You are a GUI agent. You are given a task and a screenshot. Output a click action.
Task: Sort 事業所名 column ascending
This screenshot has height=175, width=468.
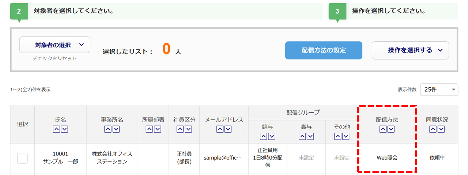(x=108, y=129)
